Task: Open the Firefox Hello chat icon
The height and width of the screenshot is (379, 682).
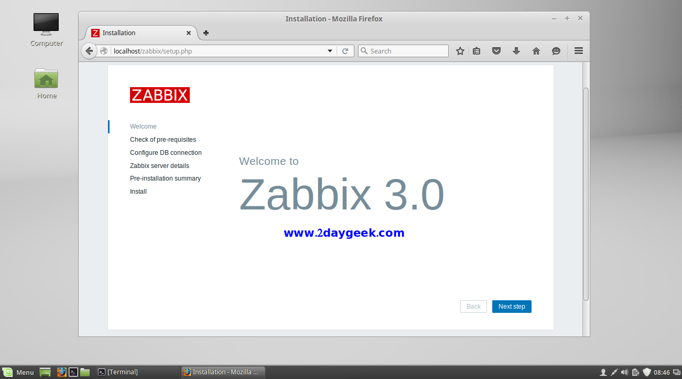Action: point(556,51)
